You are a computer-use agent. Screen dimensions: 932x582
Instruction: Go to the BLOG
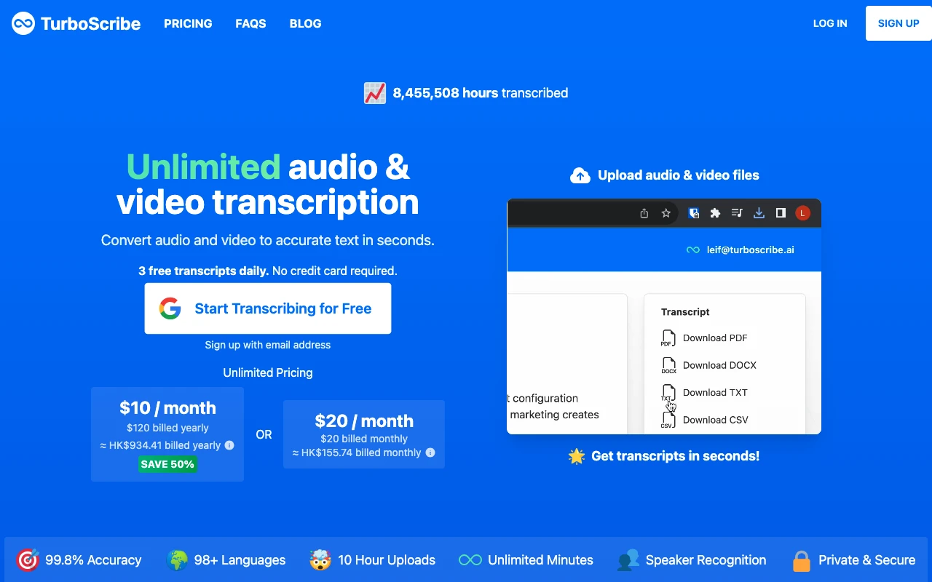click(x=305, y=23)
